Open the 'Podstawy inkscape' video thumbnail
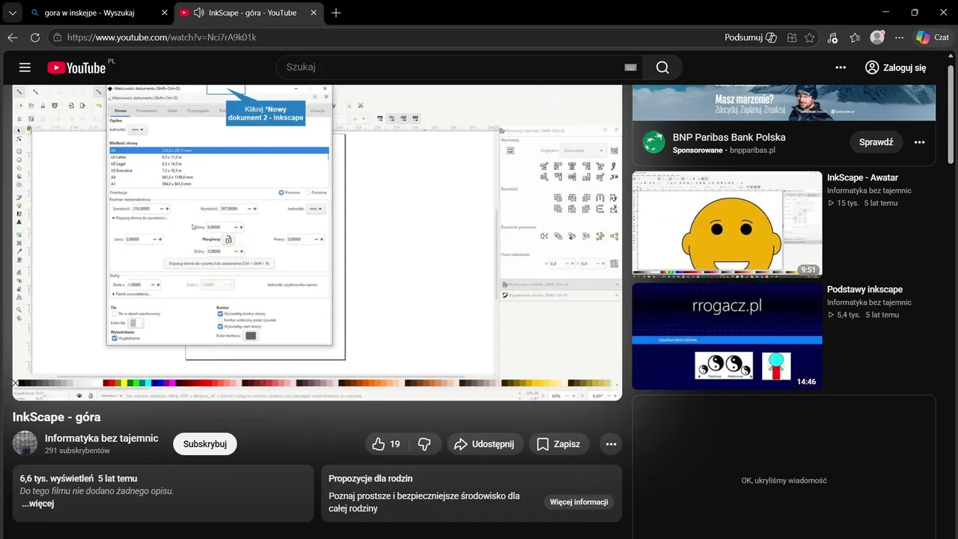The image size is (958, 539). click(x=727, y=336)
